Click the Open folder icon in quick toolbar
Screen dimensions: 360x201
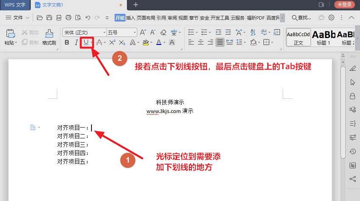39,18
